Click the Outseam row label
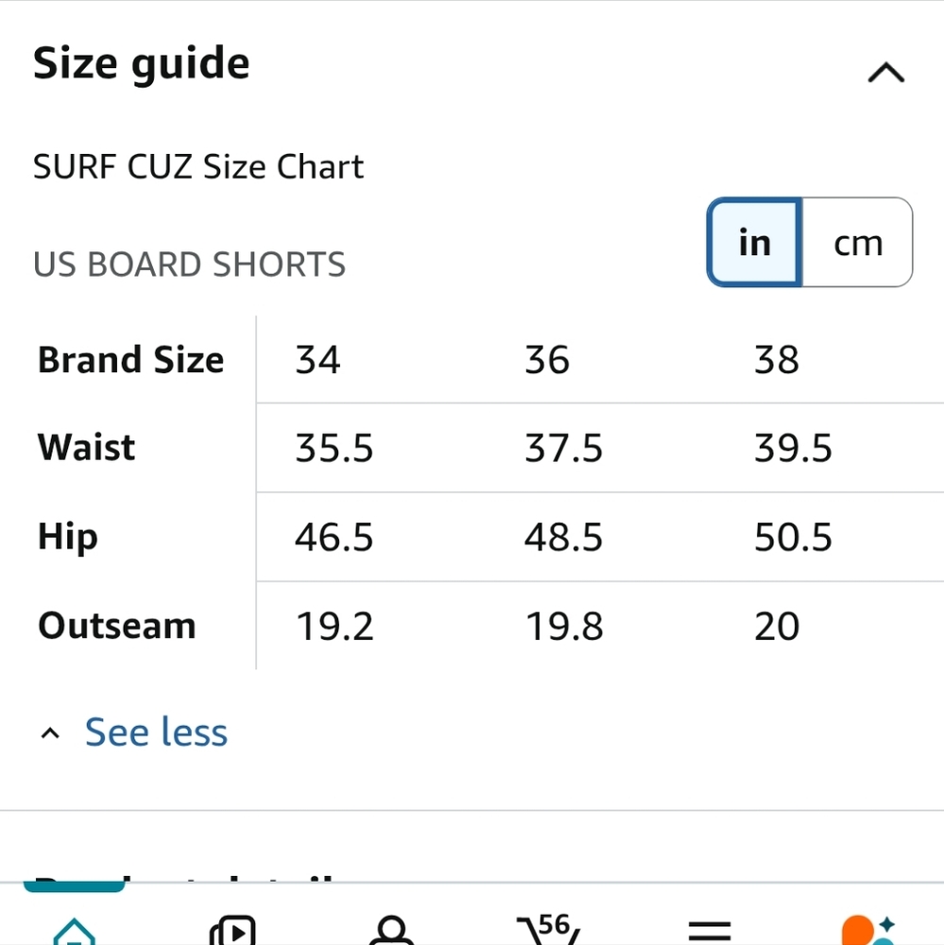The image size is (944, 945). 116,626
